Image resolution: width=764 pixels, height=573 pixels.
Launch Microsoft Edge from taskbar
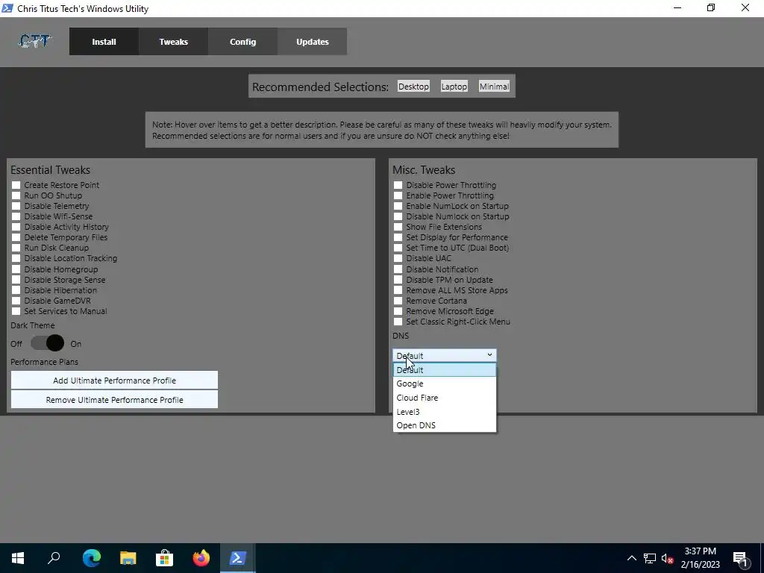point(91,558)
